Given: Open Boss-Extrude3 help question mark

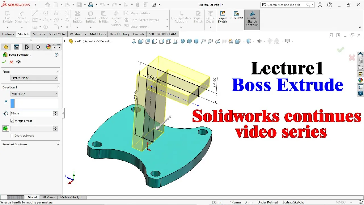Looking at the screenshot, I should coord(56,55).
